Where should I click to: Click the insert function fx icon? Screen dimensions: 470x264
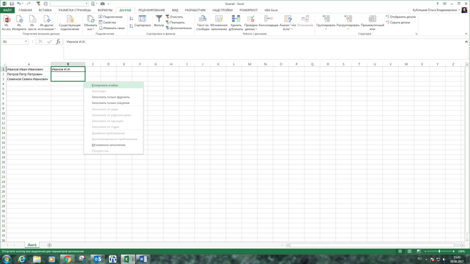(58, 41)
